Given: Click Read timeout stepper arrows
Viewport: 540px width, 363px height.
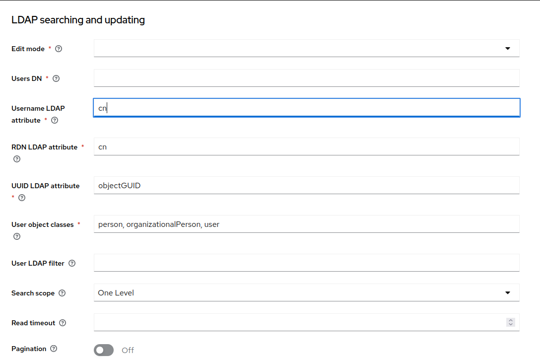Looking at the screenshot, I should point(511,322).
